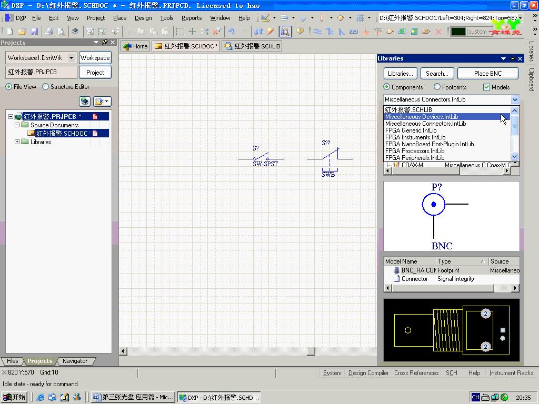Click the drawing utilities pencil icon
The width and height of the screenshot is (539, 404).
coord(265,18)
